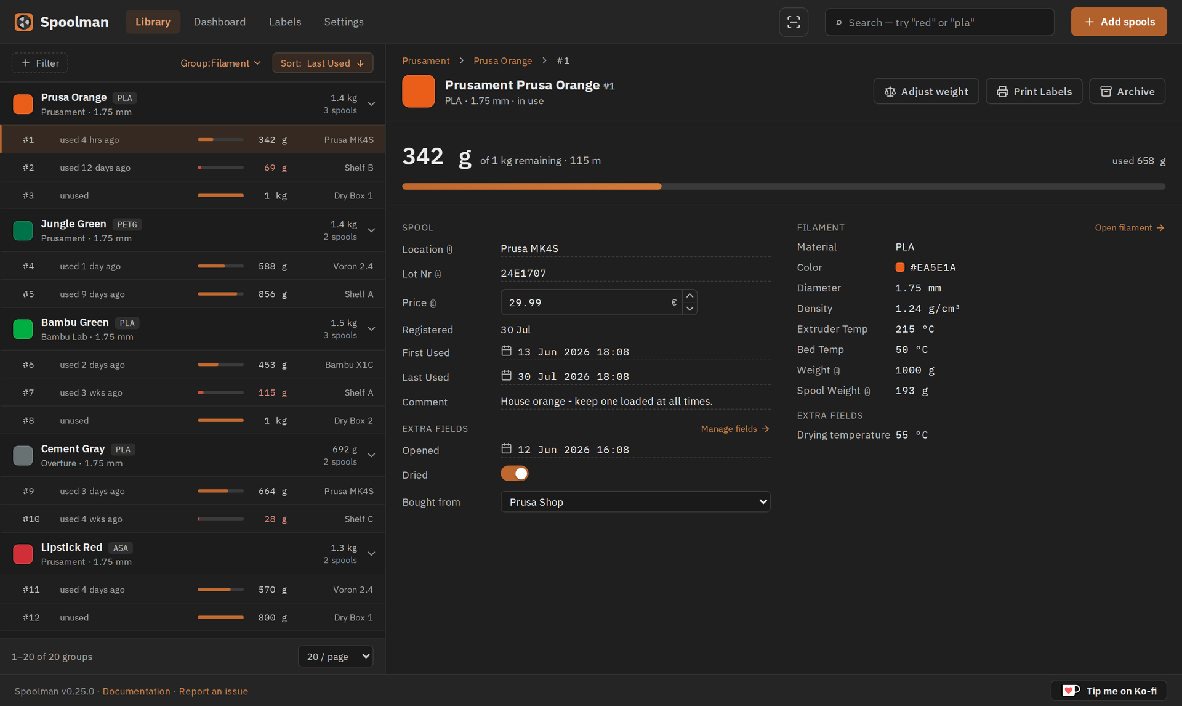Open the Bought from dropdown
Screen dimensions: 1182x706
click(x=635, y=501)
